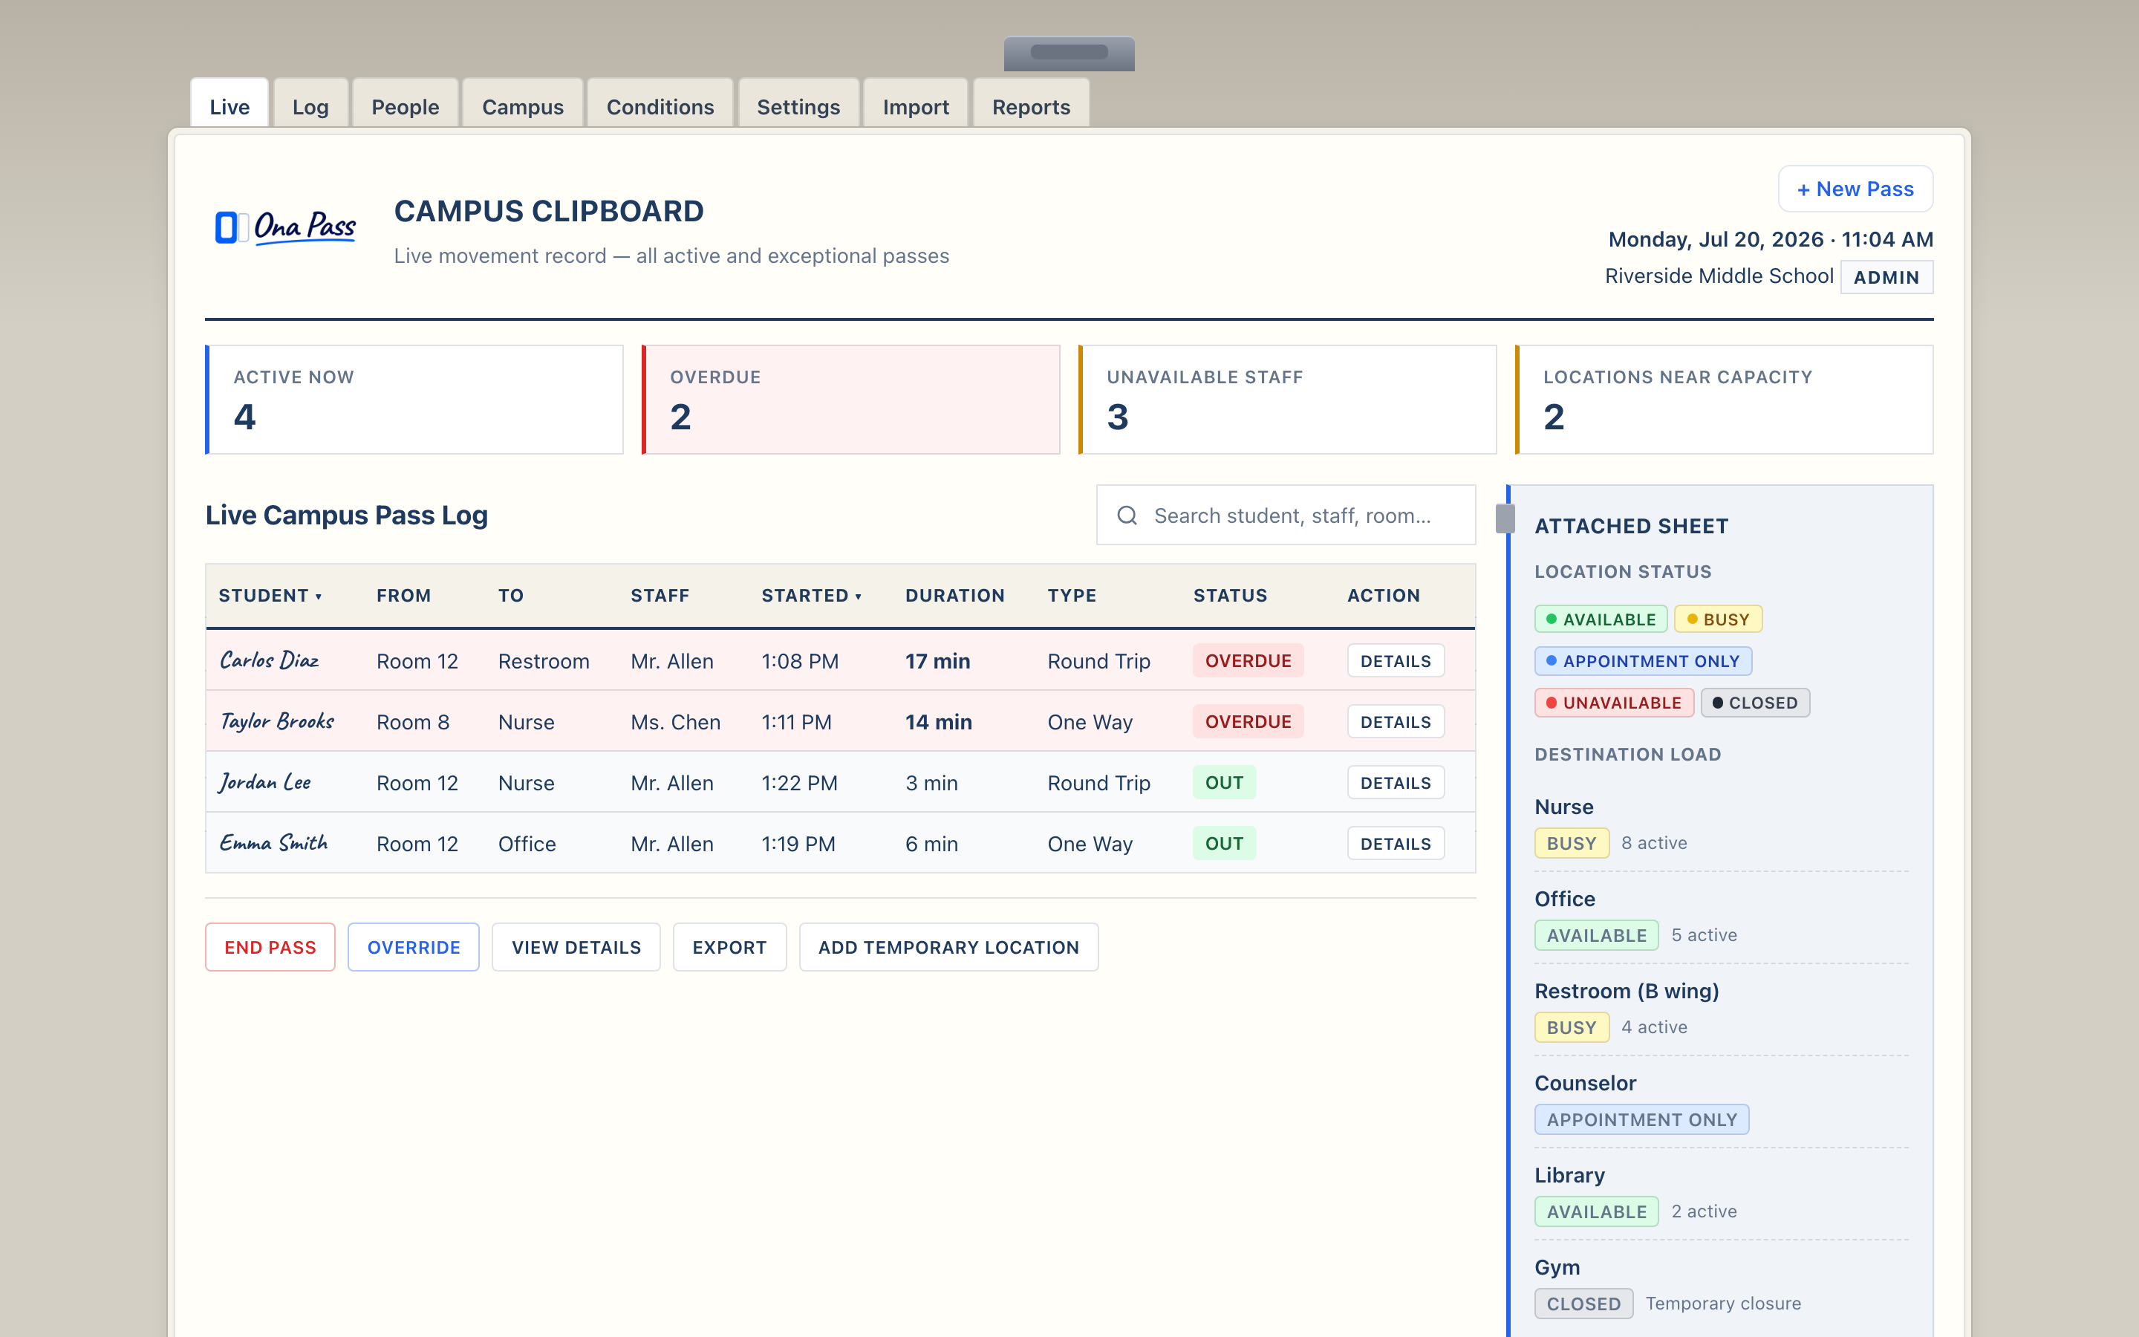This screenshot has height=1337, width=2139.
Task: Click the Room 8 from cell
Action: 413,723
